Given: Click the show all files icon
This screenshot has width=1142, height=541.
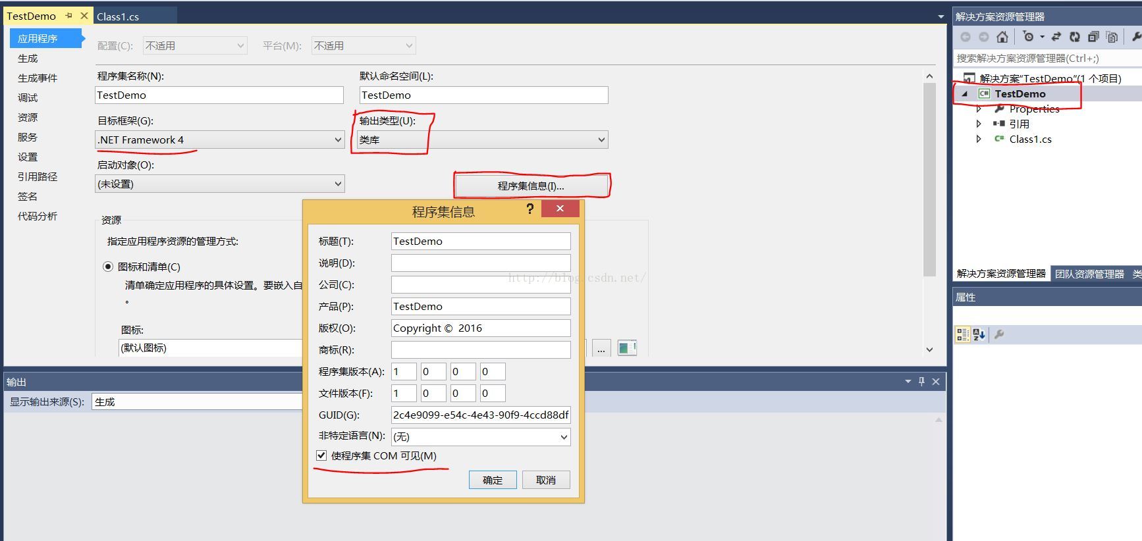Looking at the screenshot, I should (x=1112, y=37).
